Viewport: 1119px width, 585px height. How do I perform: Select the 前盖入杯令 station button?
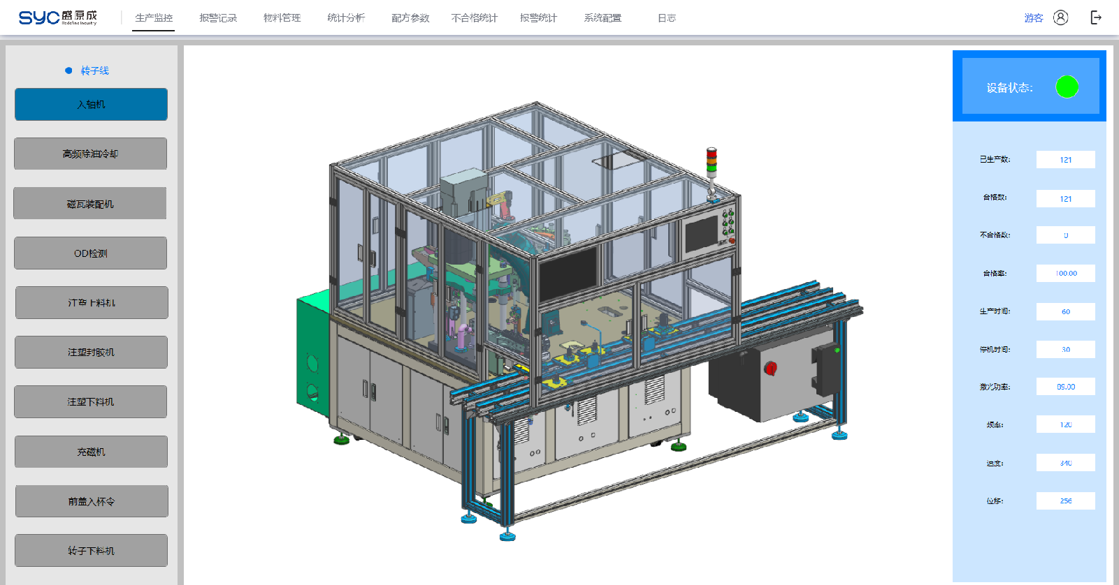(x=92, y=501)
